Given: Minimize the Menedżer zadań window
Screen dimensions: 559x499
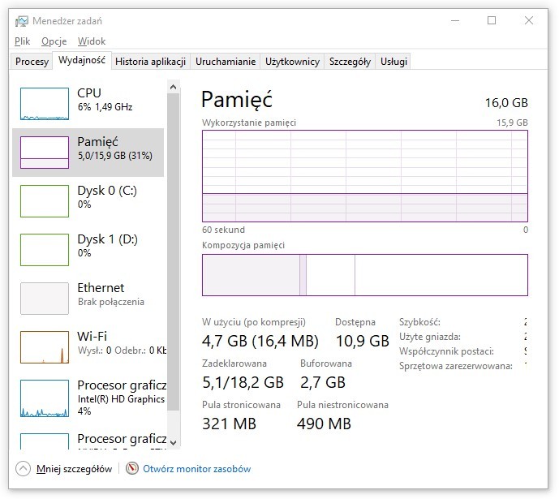Looking at the screenshot, I should [455, 20].
